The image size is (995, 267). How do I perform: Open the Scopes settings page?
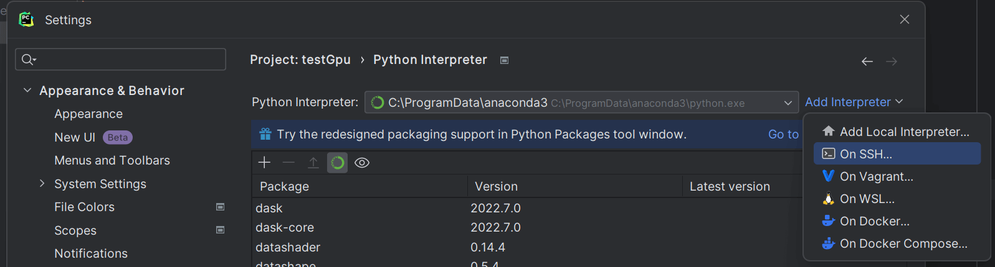tap(75, 230)
